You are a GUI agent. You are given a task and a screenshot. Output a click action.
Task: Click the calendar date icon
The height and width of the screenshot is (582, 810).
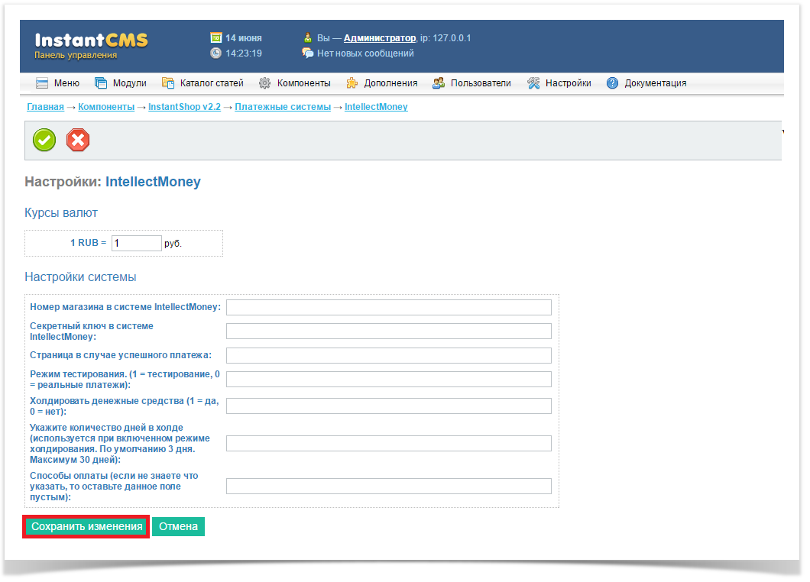(216, 37)
